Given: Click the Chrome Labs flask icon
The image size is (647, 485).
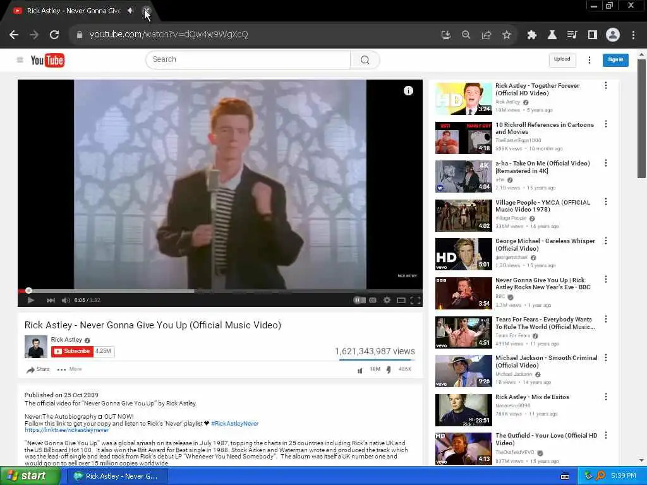Looking at the screenshot, I should click(x=552, y=35).
